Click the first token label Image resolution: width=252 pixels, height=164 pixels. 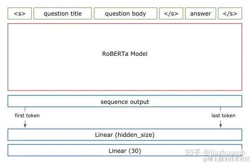pos(27,115)
